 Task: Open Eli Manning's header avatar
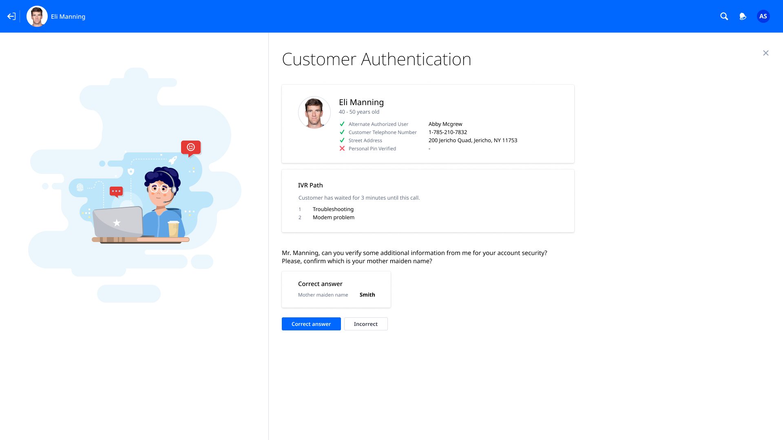[37, 16]
